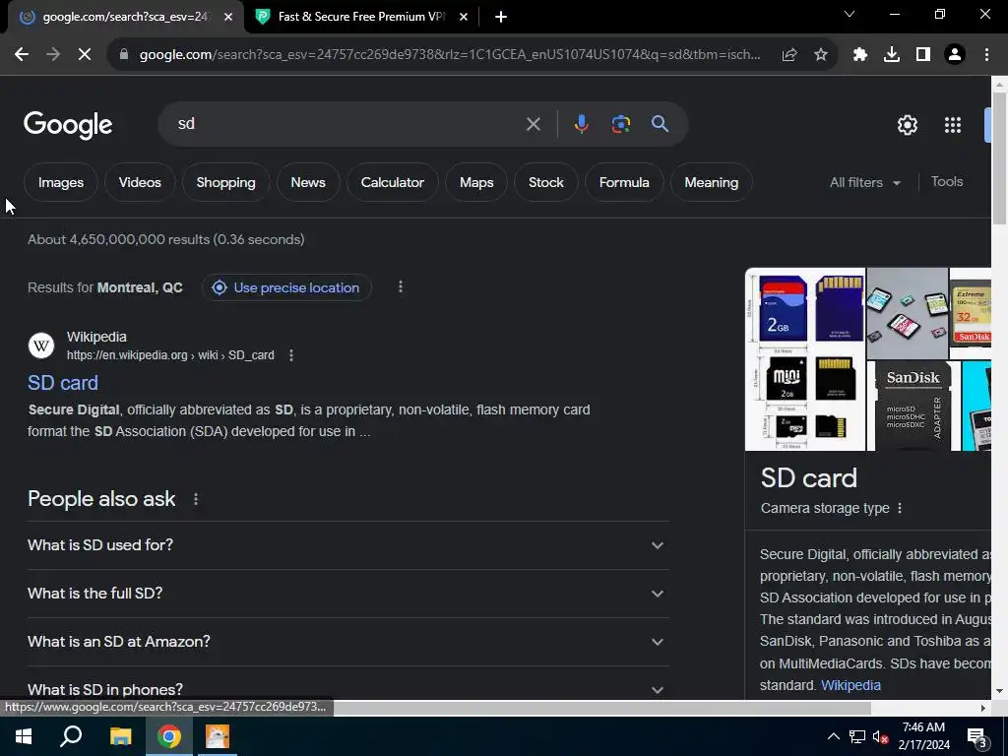
Task: Select the Shopping filter chip
Action: coord(225,182)
